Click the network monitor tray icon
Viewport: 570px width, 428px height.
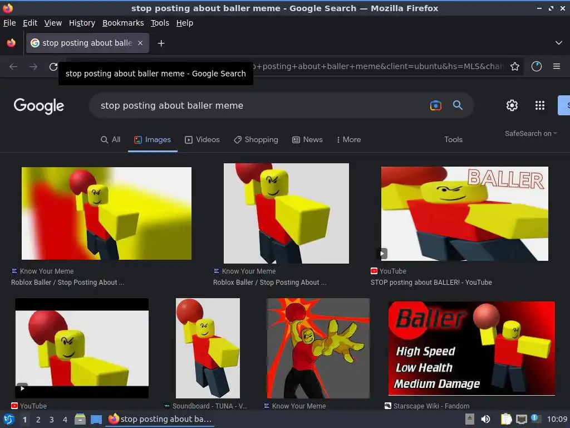click(x=521, y=420)
